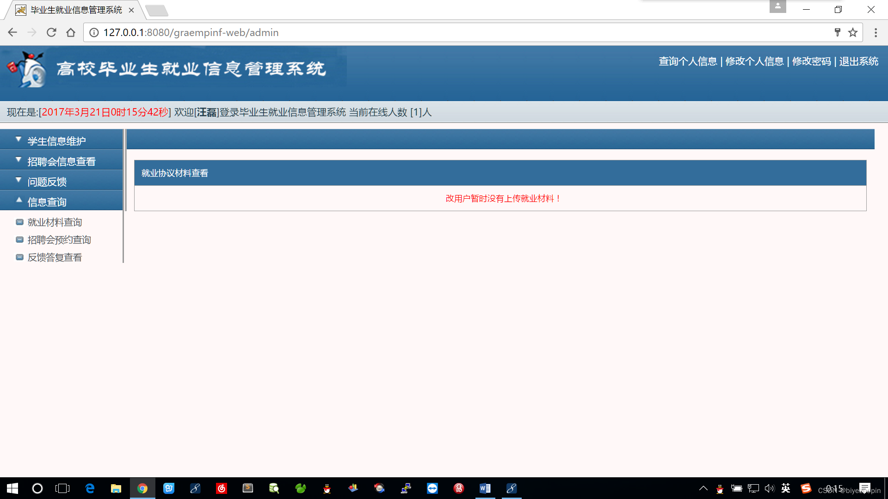Click the browser back arrow

pos(12,32)
